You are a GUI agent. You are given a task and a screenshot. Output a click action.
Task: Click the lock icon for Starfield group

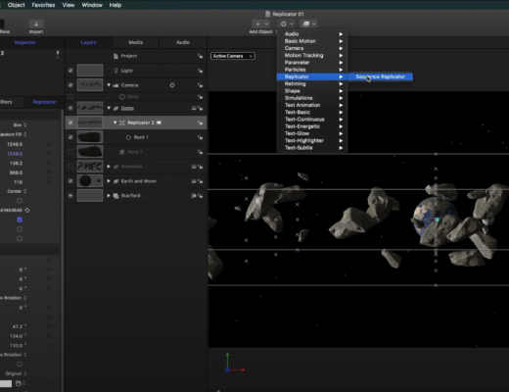(201, 196)
